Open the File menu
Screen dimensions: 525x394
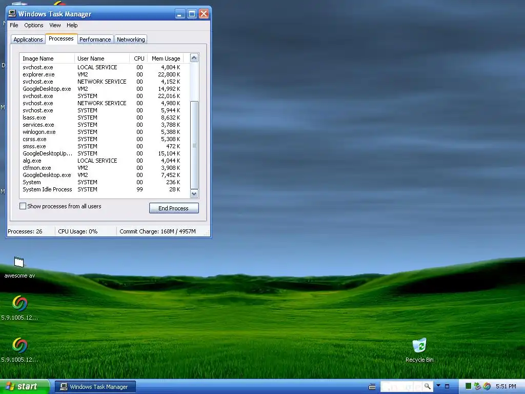point(14,25)
